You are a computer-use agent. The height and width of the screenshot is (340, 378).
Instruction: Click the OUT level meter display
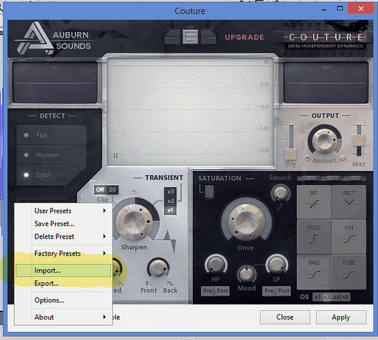pyautogui.click(x=326, y=82)
